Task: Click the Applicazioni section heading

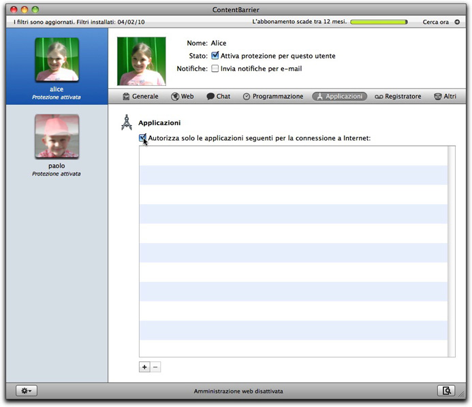Action: click(159, 123)
